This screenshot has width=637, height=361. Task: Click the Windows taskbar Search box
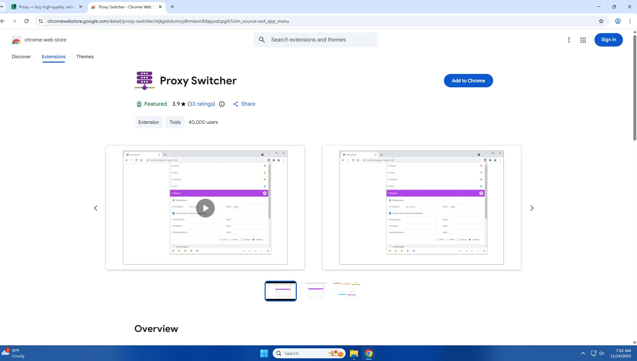tap(309, 353)
